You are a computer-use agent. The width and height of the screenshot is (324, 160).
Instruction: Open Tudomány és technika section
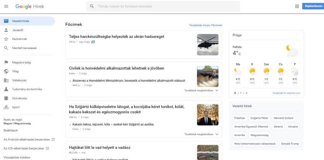[28, 89]
